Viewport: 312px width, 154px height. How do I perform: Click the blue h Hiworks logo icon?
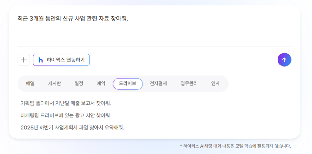tap(41, 60)
